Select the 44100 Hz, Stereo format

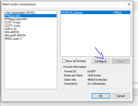pyautogui.click(x=95, y=13)
